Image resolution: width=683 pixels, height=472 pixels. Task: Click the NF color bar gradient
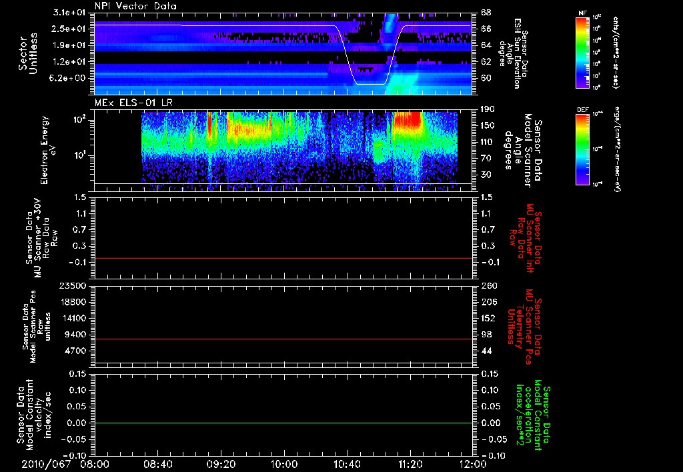[x=583, y=52]
